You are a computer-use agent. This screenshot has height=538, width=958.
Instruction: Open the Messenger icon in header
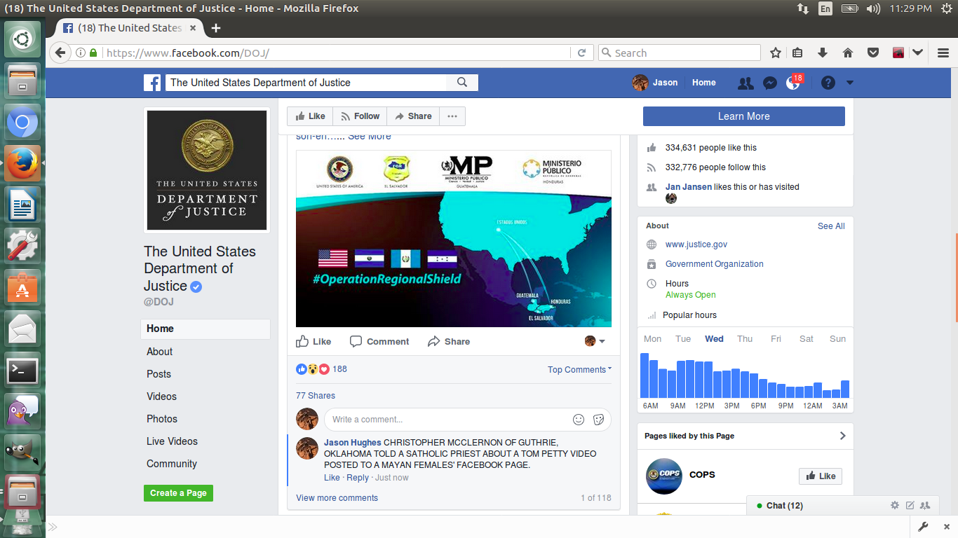tap(769, 83)
